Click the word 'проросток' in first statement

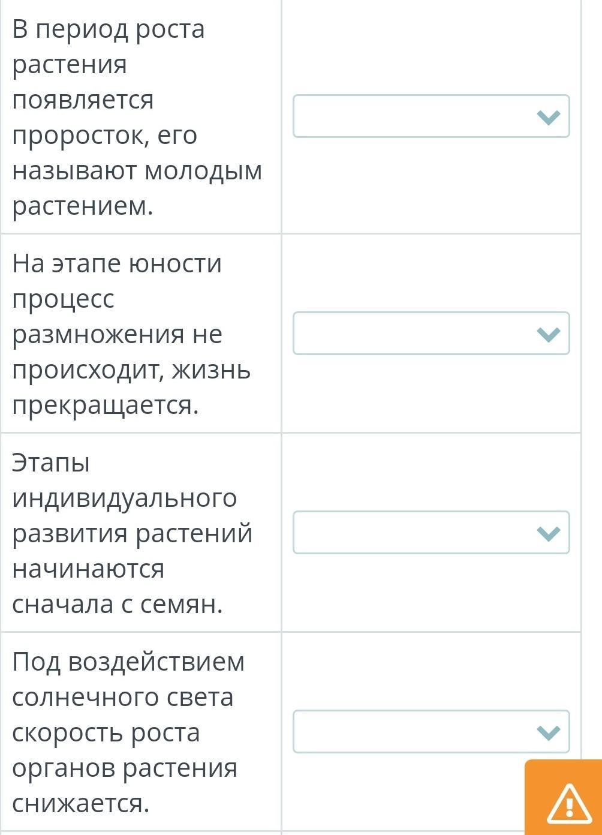80,136
